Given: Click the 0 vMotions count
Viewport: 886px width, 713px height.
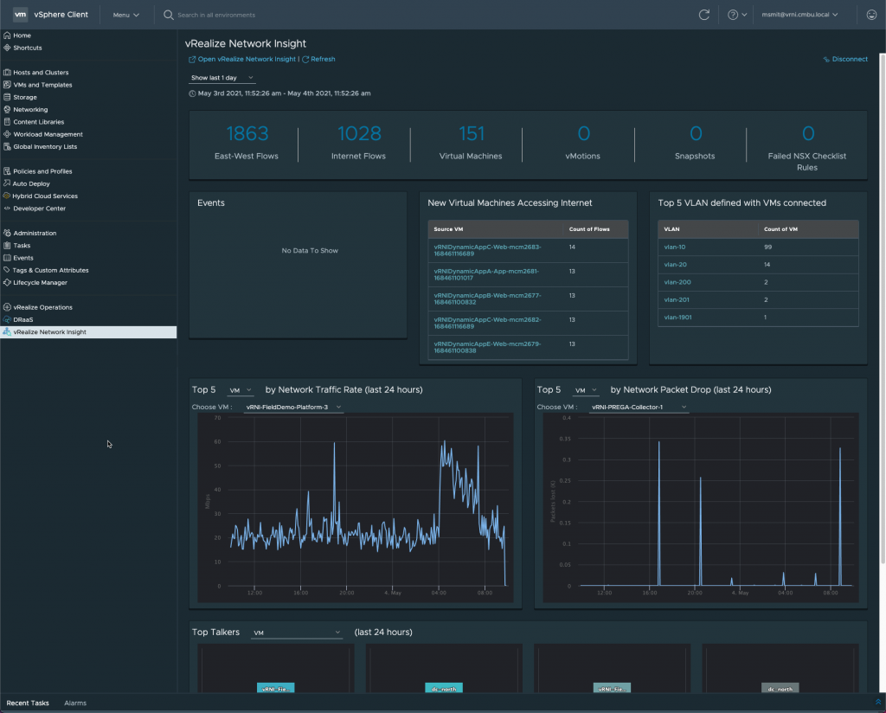Looking at the screenshot, I should pyautogui.click(x=583, y=134).
